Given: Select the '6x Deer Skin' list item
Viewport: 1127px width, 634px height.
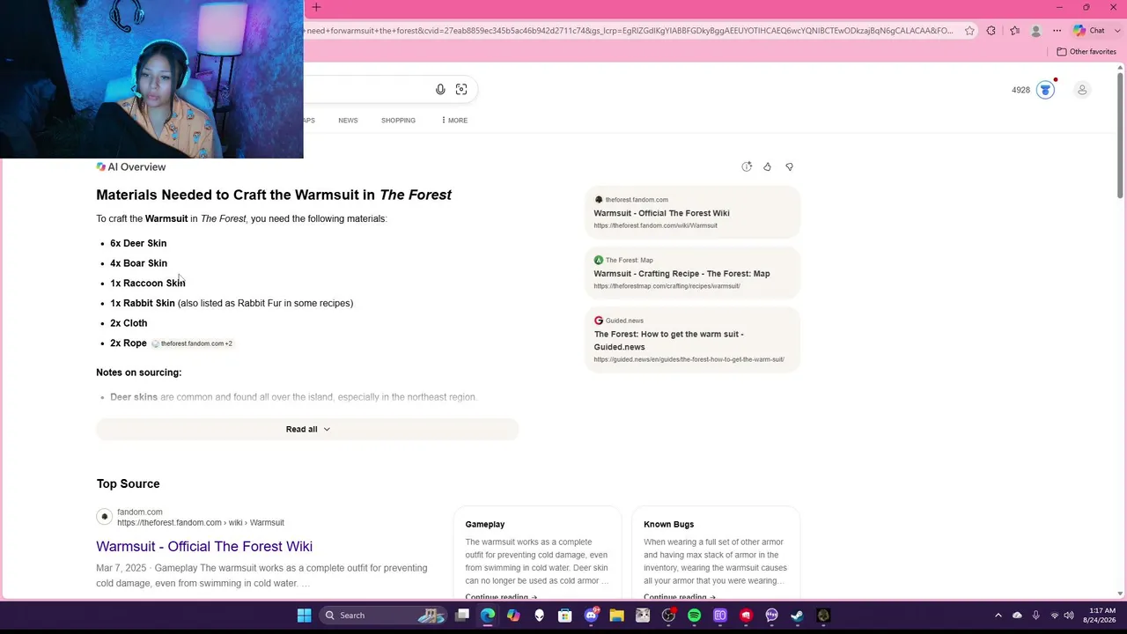Looking at the screenshot, I should [138, 243].
